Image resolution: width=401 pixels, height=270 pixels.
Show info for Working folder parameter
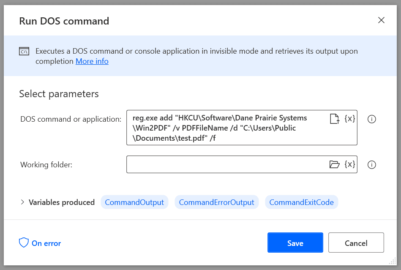(372, 165)
